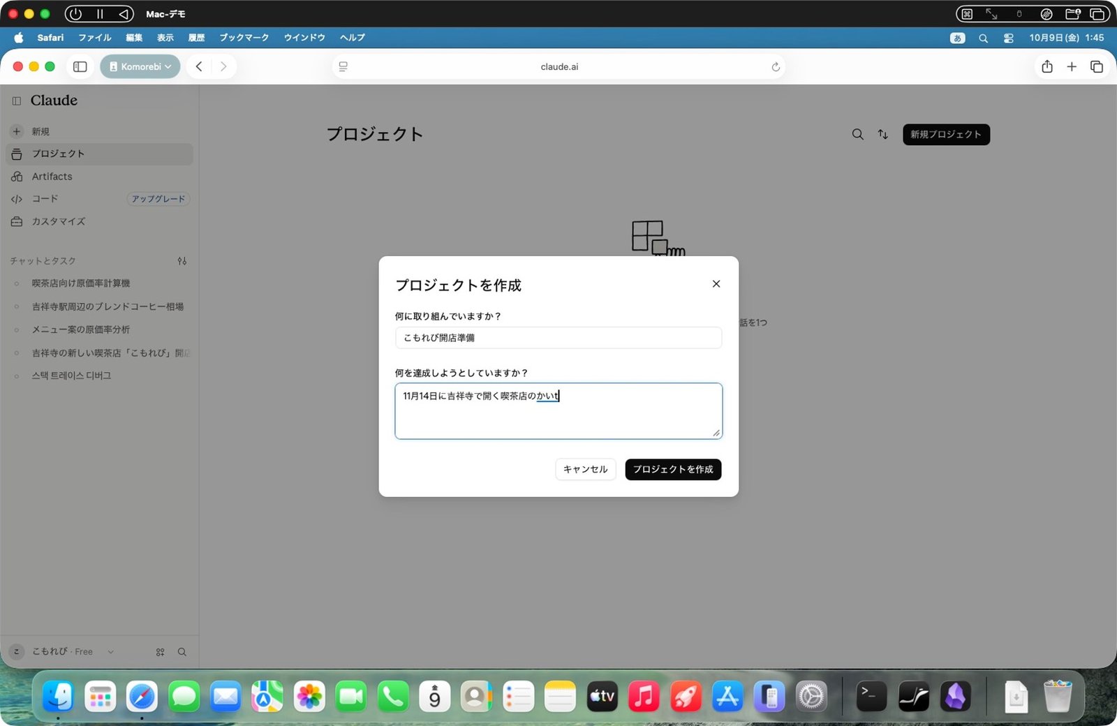Open chat 喫茶店向け原価率計算機
The height and width of the screenshot is (726, 1117).
[99, 283]
